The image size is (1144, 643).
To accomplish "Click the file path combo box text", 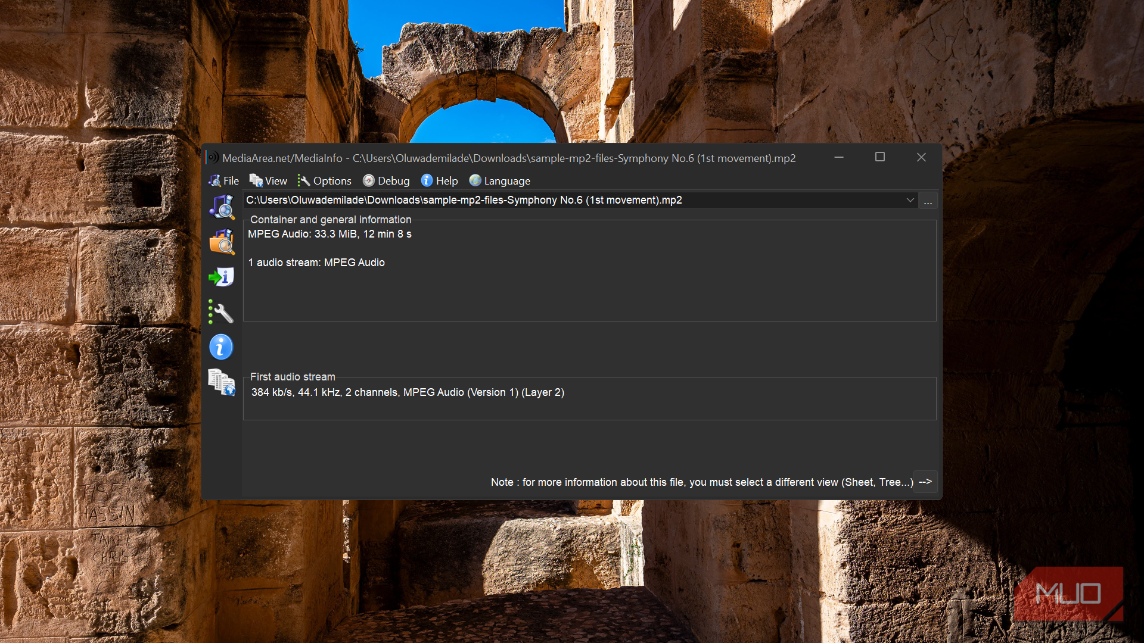I will (x=464, y=200).
